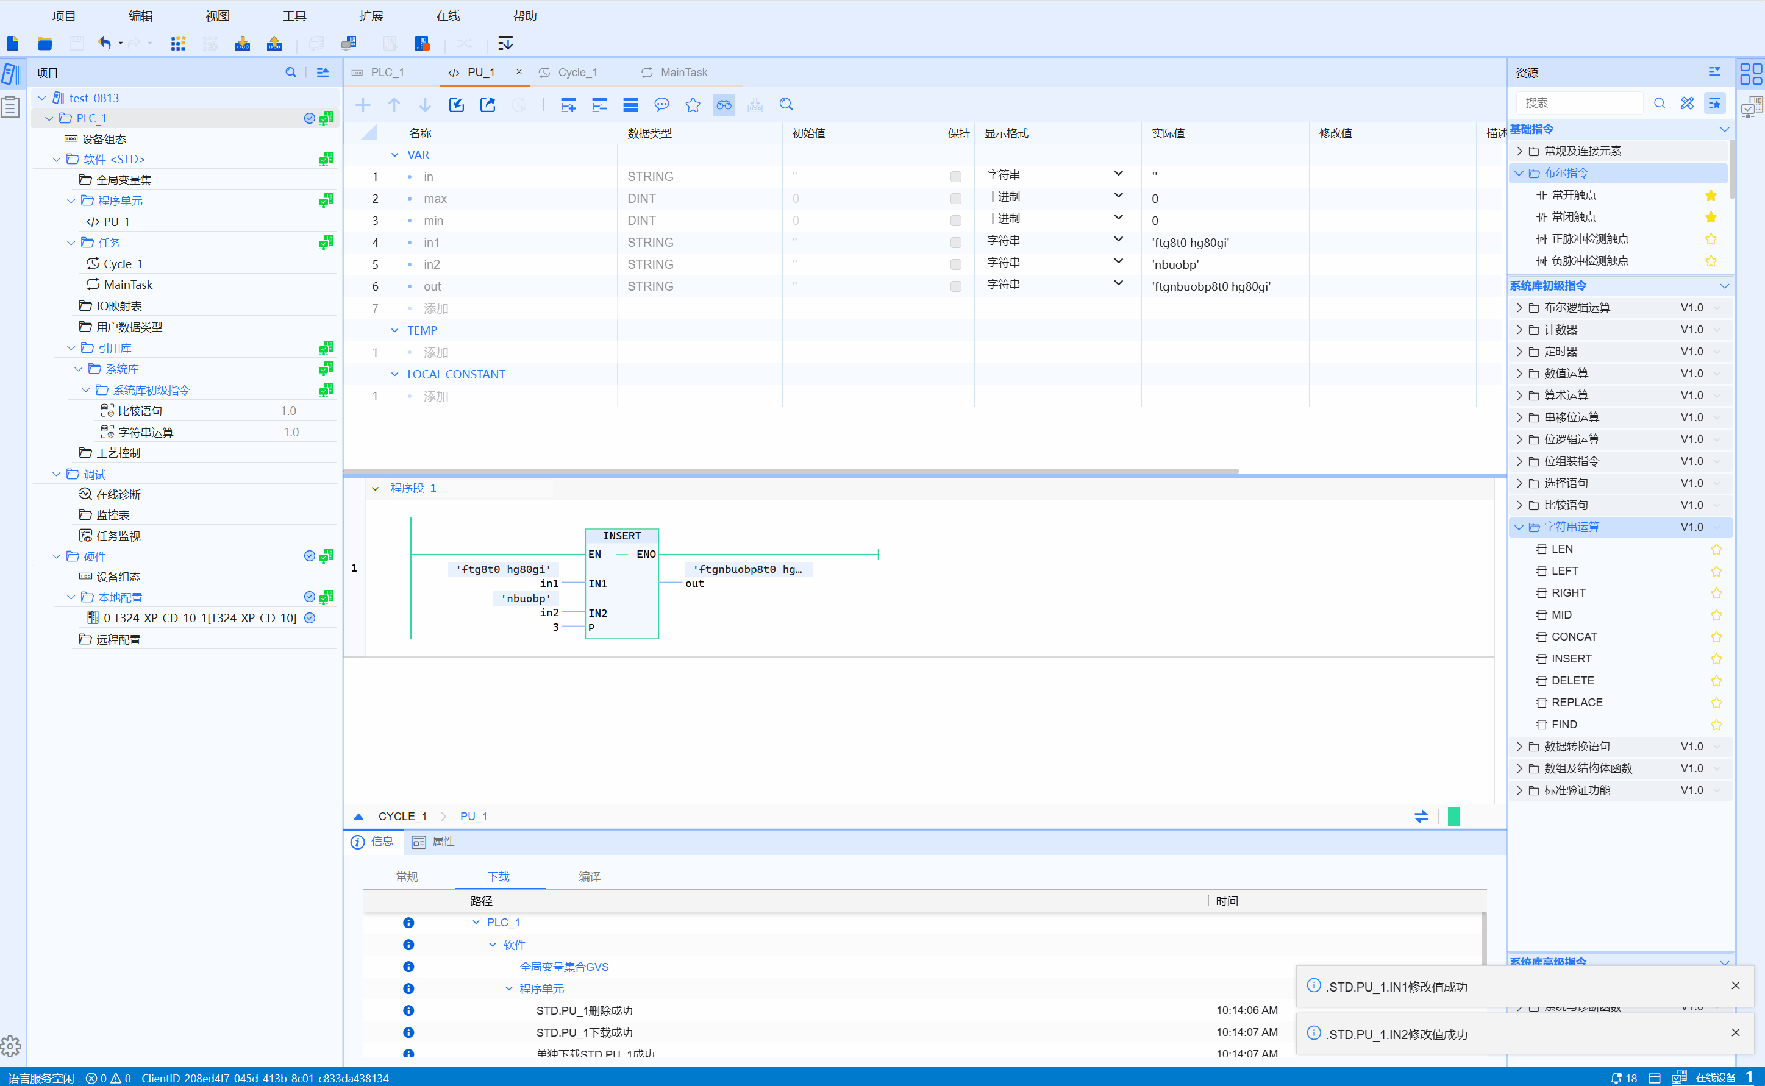Click the monitoring glasses icon in editor toolbar
The width and height of the screenshot is (1765, 1086).
[724, 105]
